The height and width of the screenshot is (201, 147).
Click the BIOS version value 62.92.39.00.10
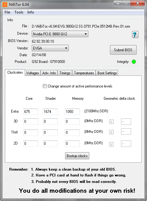pos(43,41)
